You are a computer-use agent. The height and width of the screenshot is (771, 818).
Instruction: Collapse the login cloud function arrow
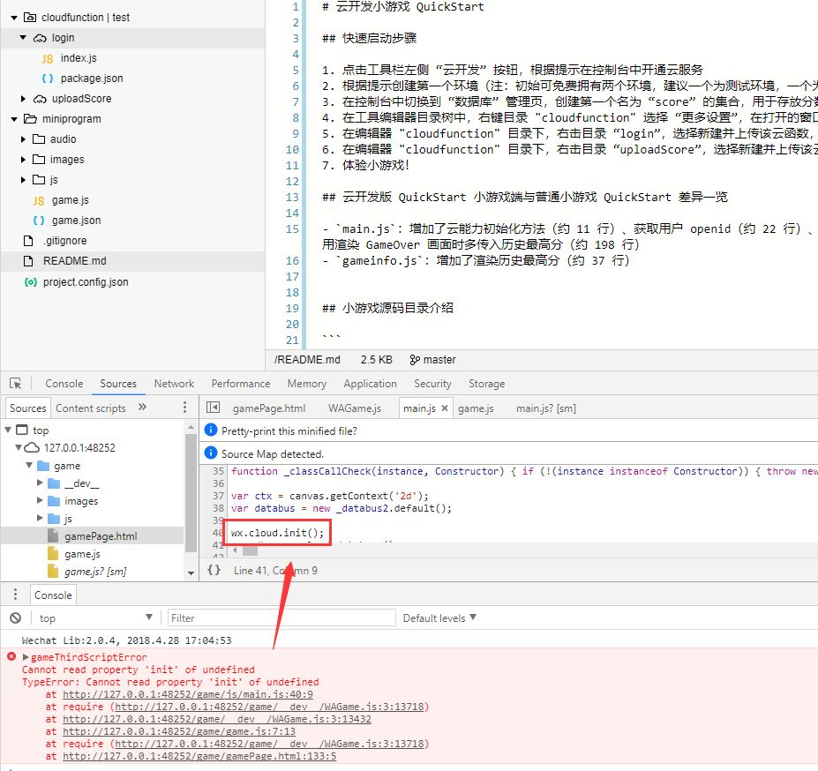[23, 38]
